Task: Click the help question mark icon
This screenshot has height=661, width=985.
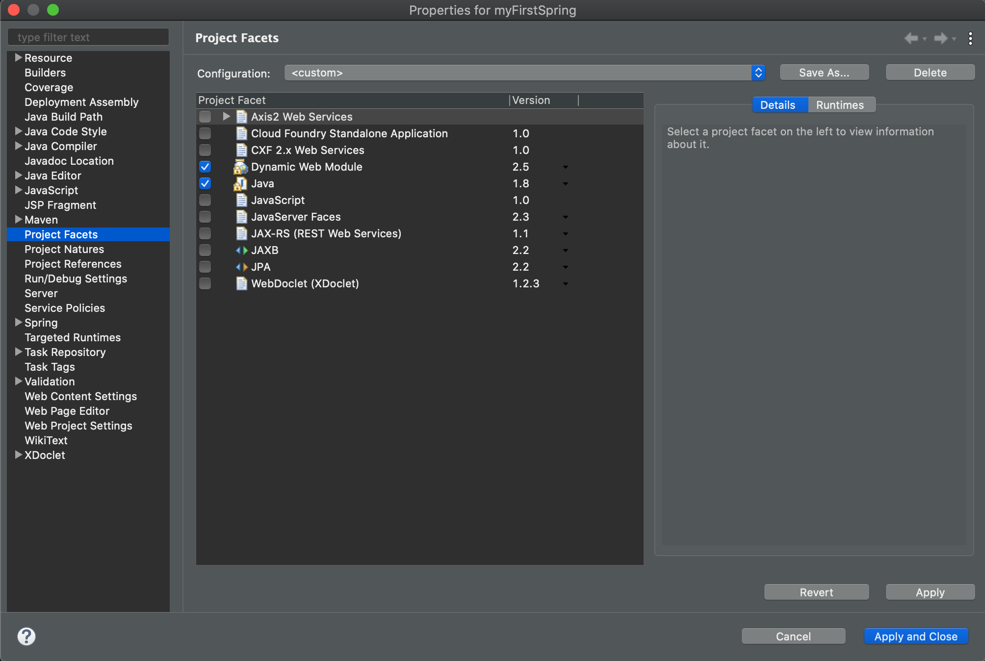Action: [26, 636]
